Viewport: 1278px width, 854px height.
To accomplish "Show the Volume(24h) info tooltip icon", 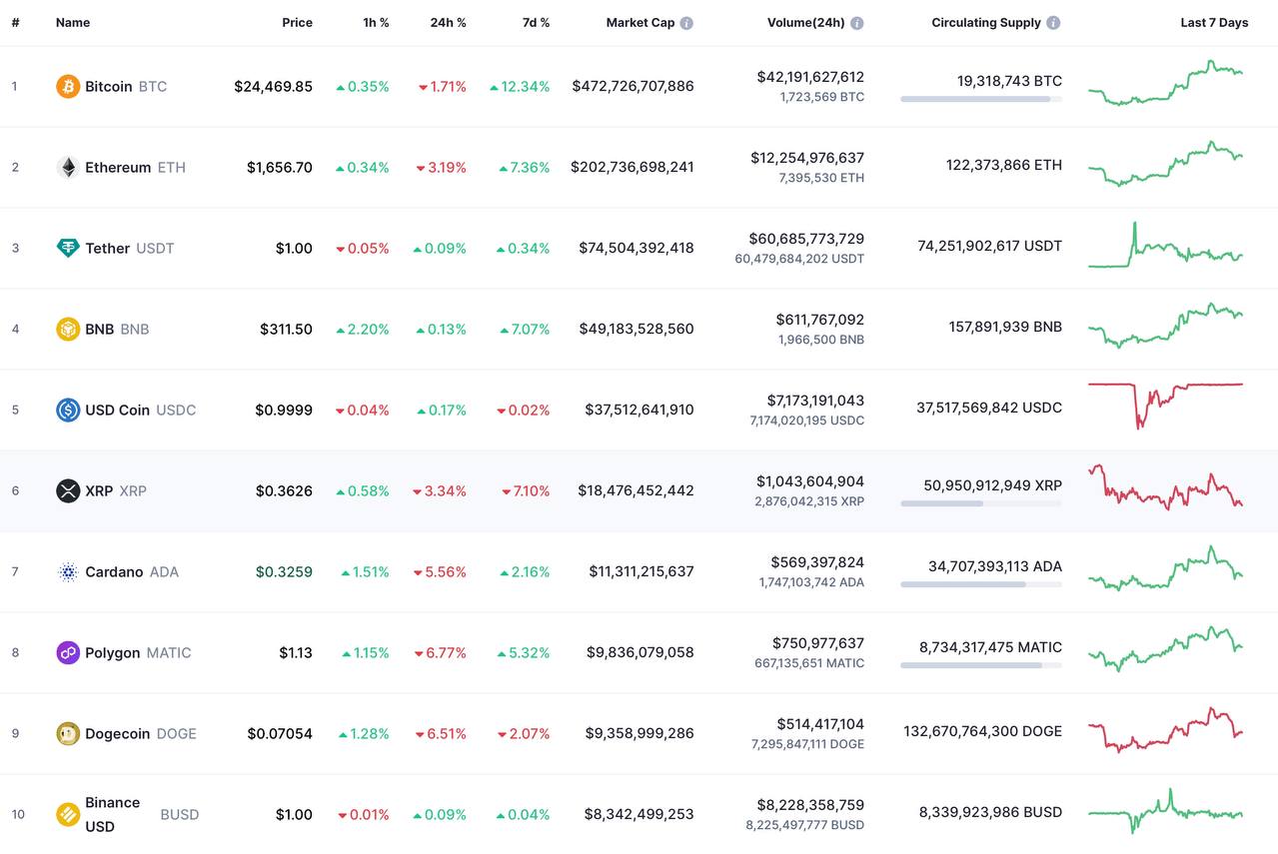I will pos(857,23).
